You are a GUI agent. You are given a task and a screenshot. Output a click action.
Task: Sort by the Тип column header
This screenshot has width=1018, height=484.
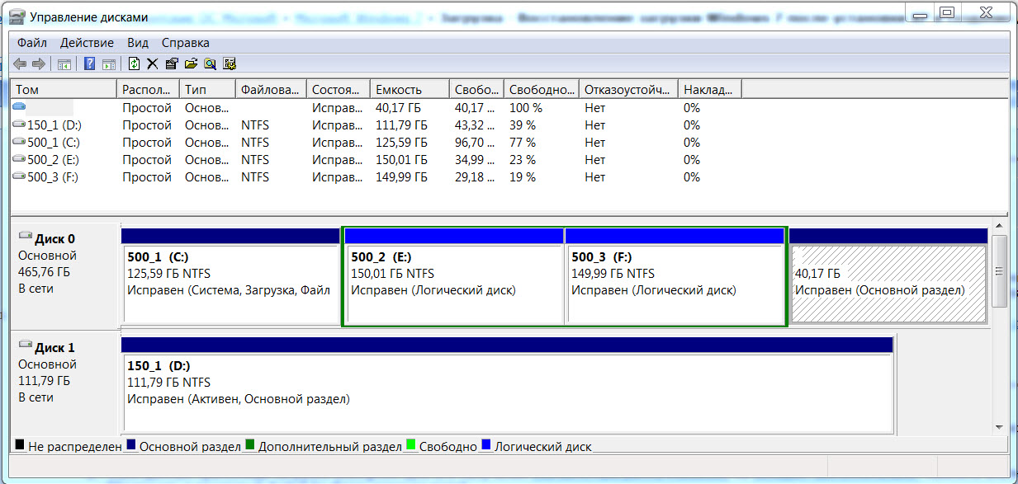207,89
